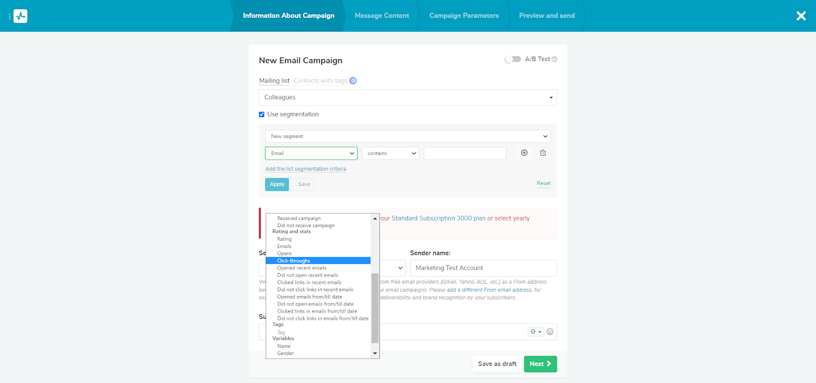The height and width of the screenshot is (383, 816).
Task: Insert an emoji into the subject line
Action: [549, 332]
